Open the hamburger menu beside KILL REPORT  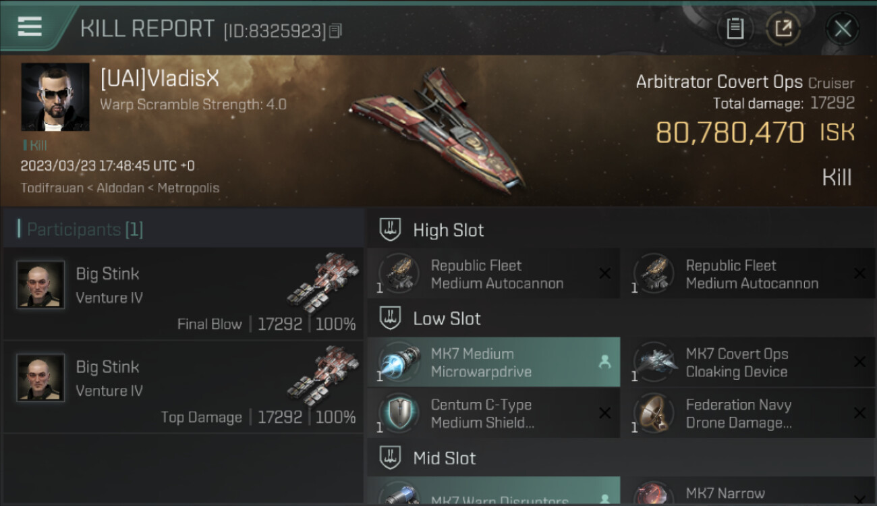tap(30, 26)
